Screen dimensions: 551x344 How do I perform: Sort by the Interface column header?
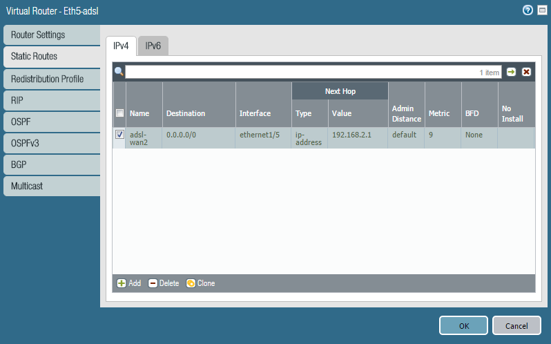click(x=264, y=105)
